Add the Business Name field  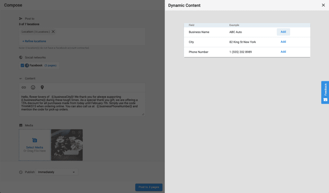point(283,32)
